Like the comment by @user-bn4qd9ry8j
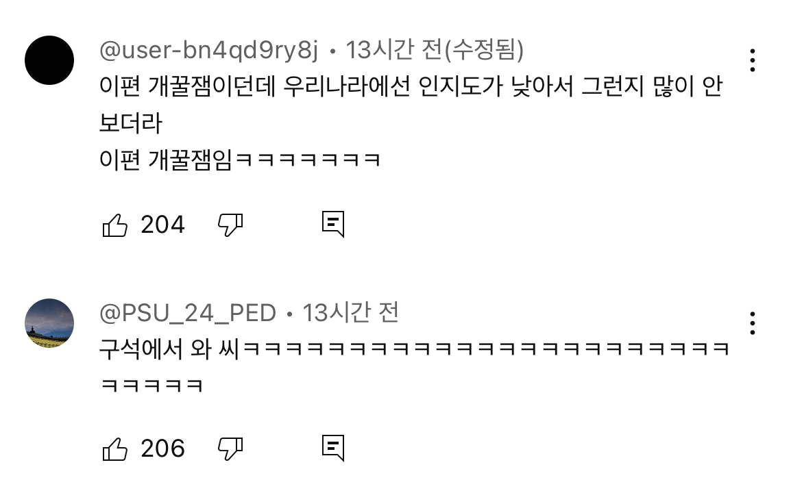 [115, 225]
